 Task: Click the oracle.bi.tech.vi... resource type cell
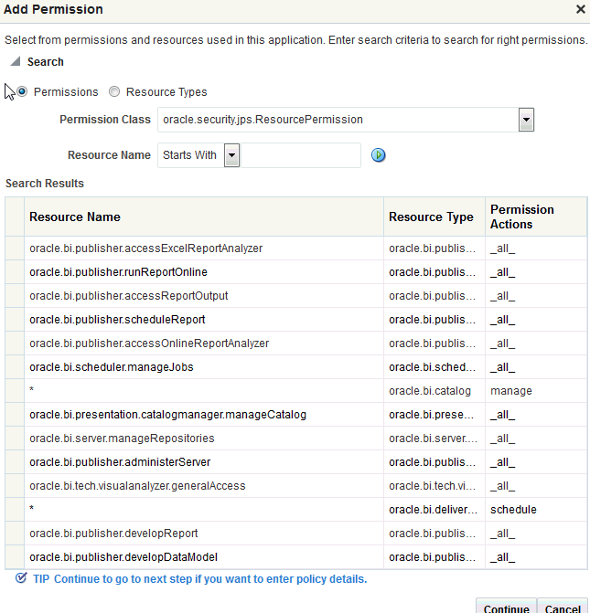(433, 486)
